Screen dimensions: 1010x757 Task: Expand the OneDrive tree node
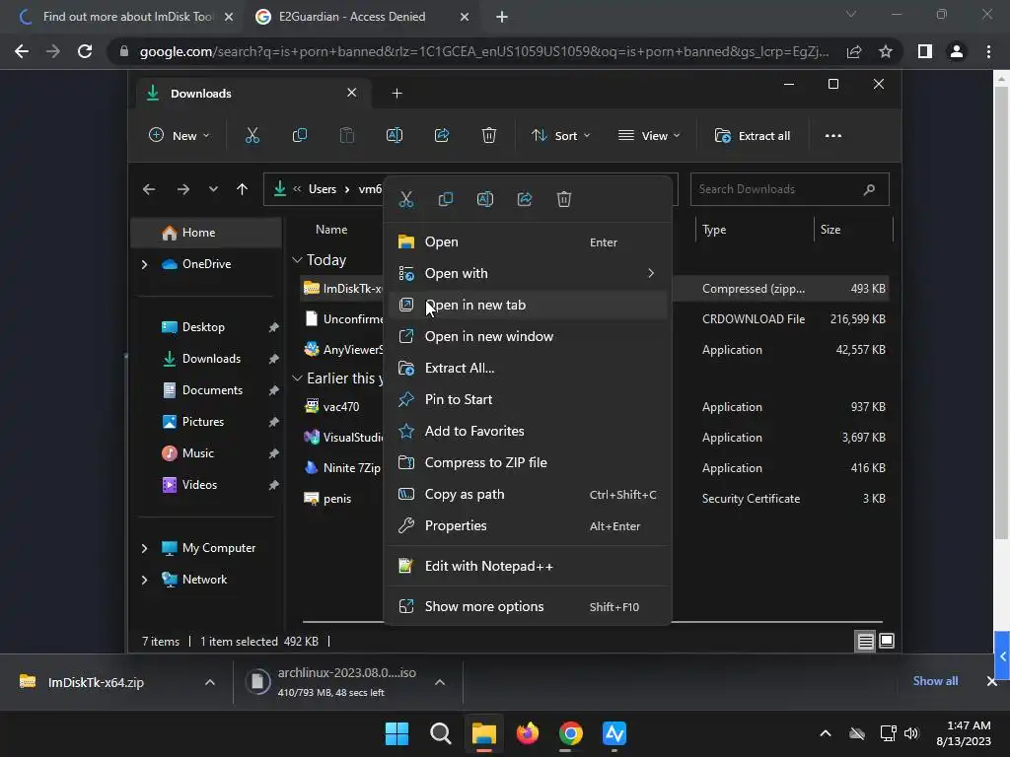click(144, 264)
